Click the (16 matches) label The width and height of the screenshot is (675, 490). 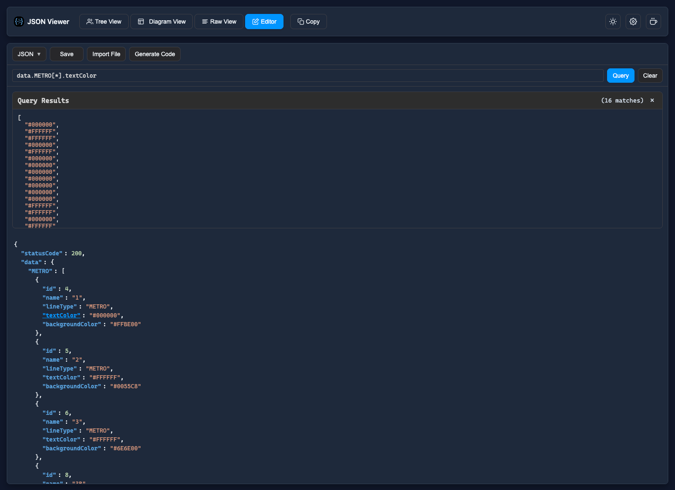pos(622,100)
